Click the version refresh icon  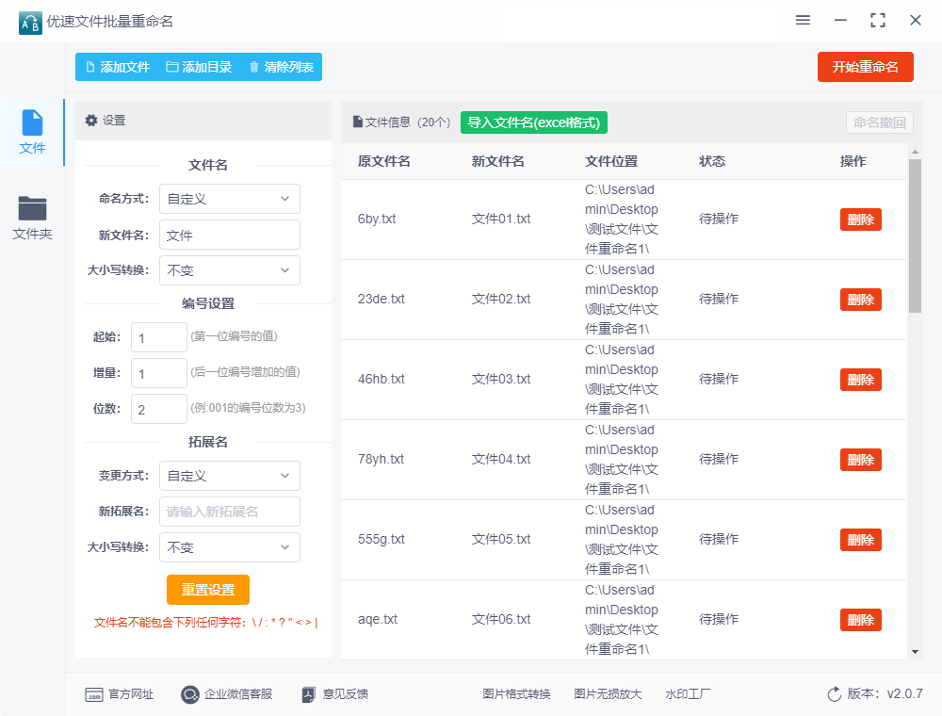[835, 694]
